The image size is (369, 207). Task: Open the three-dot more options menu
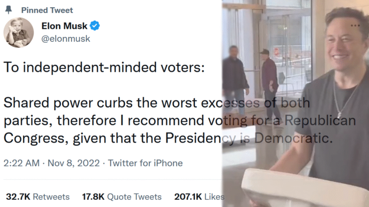[x=356, y=25]
